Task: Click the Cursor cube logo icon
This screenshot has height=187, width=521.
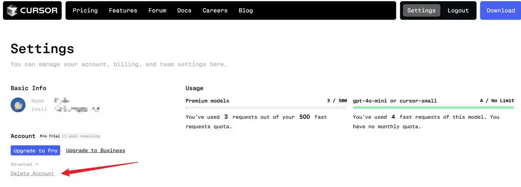Action: point(12,10)
